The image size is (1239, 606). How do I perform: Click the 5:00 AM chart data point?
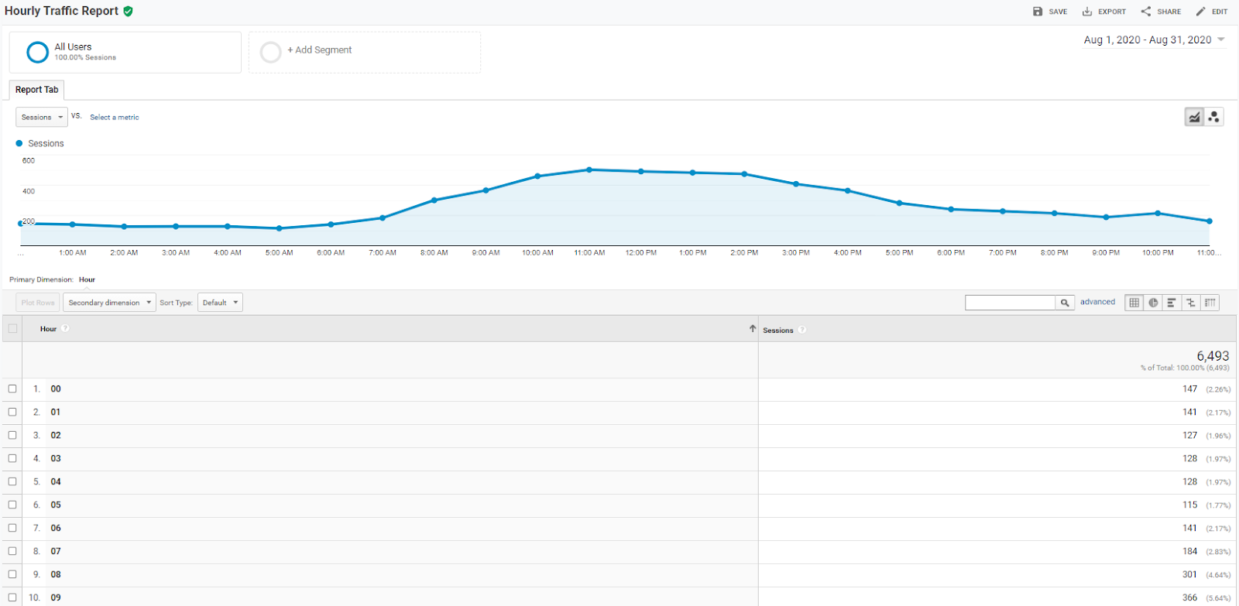pos(279,228)
